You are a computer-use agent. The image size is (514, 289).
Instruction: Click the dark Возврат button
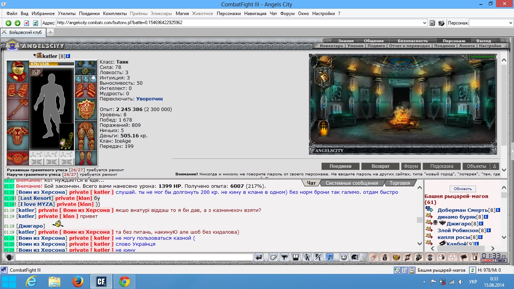pyautogui.click(x=380, y=166)
